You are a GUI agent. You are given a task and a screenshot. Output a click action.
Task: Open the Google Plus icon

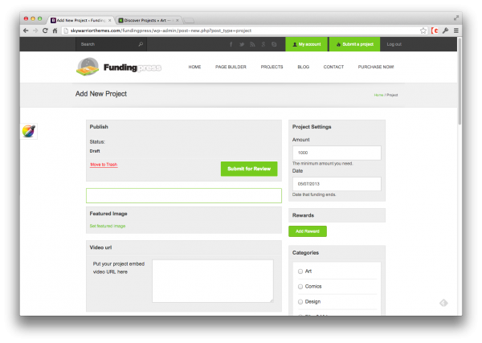(263, 44)
